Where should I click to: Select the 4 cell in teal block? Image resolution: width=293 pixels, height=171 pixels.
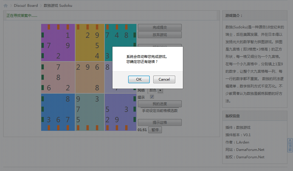pos(117,35)
